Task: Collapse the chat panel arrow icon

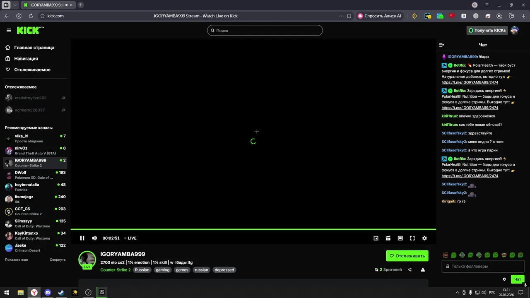Action: click(441, 45)
